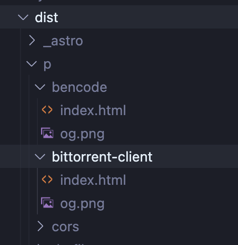Click HTML icon of index.html under bencode
The width and height of the screenshot is (238, 245).
[x=47, y=110]
